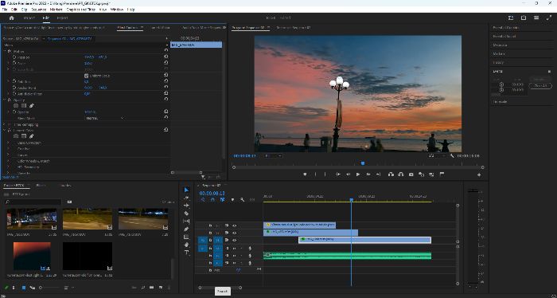
Task: Open the playback resolution 1/2 dropdown
Action: [x=438, y=155]
